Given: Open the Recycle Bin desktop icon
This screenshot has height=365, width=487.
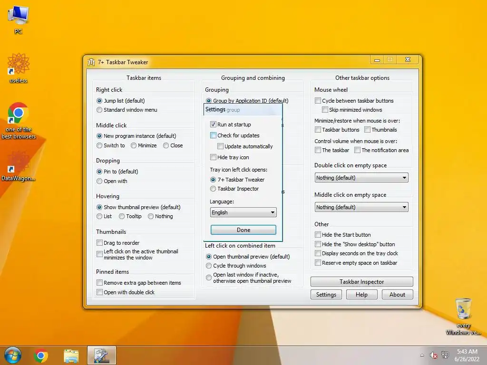Looking at the screenshot, I should (463, 316).
